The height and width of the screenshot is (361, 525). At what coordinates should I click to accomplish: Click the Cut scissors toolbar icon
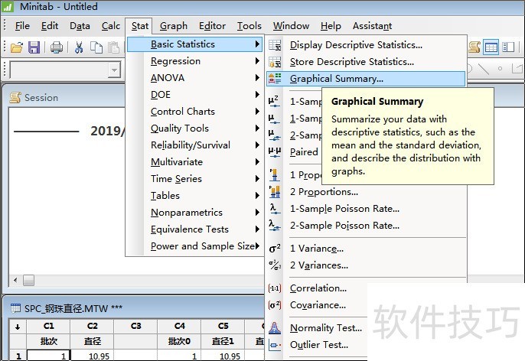pos(79,47)
